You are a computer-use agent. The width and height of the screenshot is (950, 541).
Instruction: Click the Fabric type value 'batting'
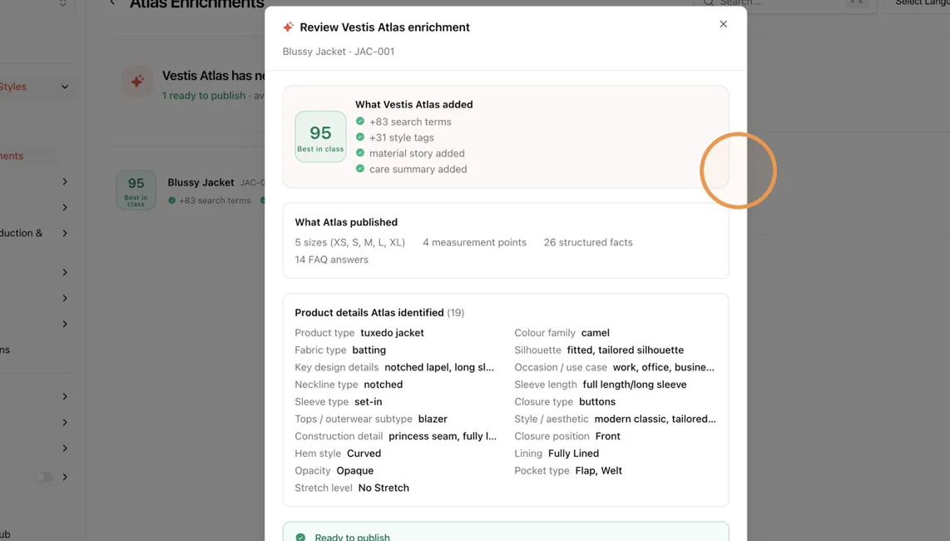tap(369, 350)
